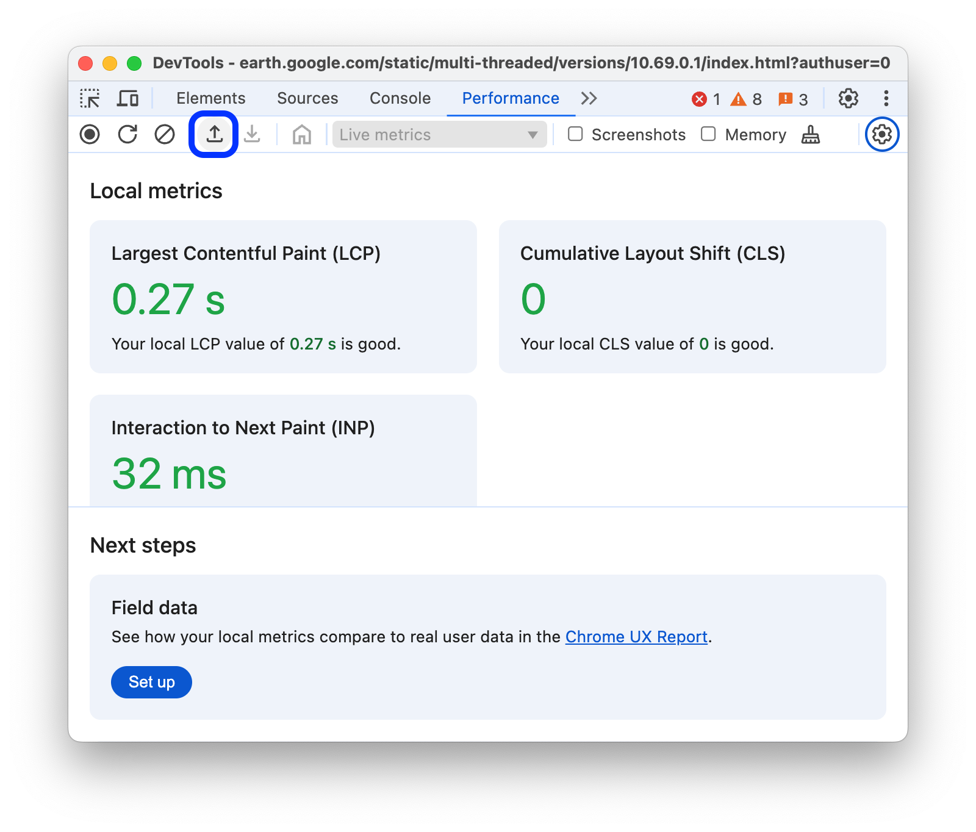
Task: Return to the live metrics home view
Action: coord(301,135)
